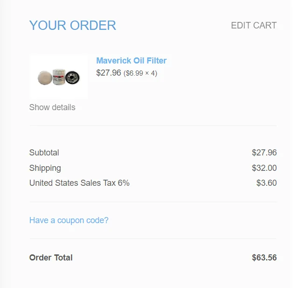
Task: Select the $27.96 item price beside product
Action: point(109,73)
